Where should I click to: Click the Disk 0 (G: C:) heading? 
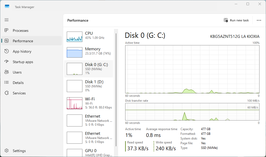point(145,35)
